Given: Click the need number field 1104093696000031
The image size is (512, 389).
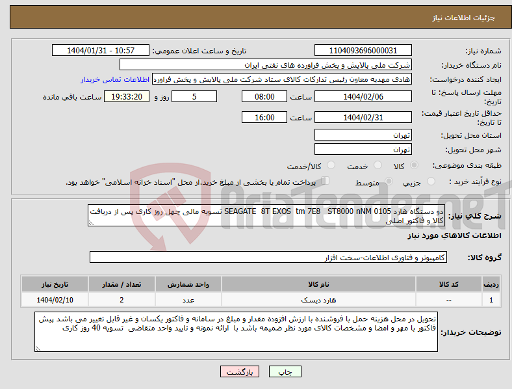Looking at the screenshot, I should [363, 50].
